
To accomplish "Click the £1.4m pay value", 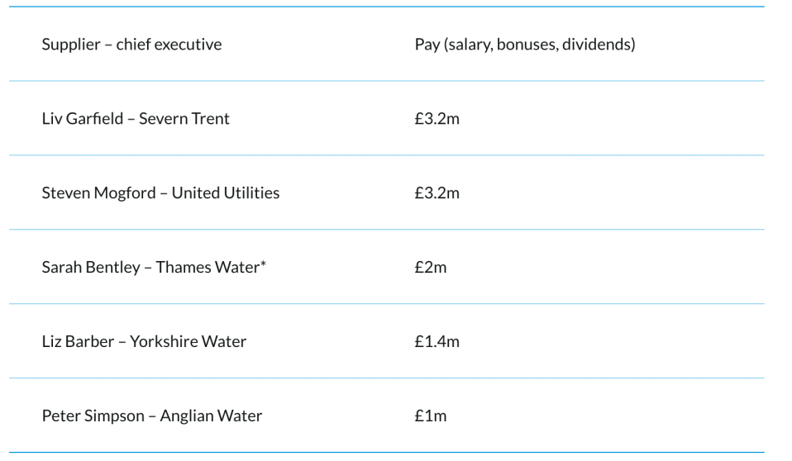I will tap(437, 342).
